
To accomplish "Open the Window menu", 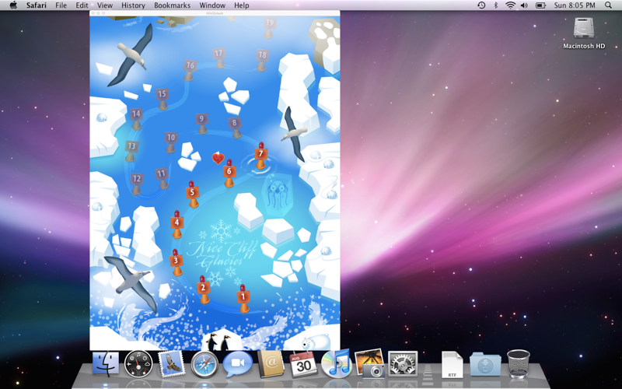I will pos(212,5).
